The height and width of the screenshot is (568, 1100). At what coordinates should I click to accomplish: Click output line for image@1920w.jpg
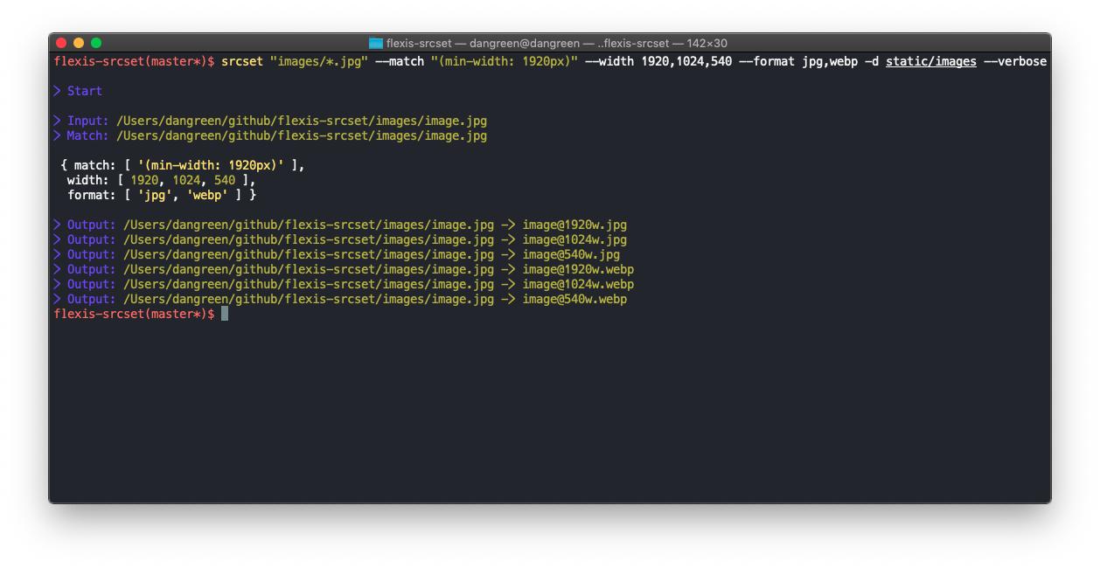(x=340, y=225)
